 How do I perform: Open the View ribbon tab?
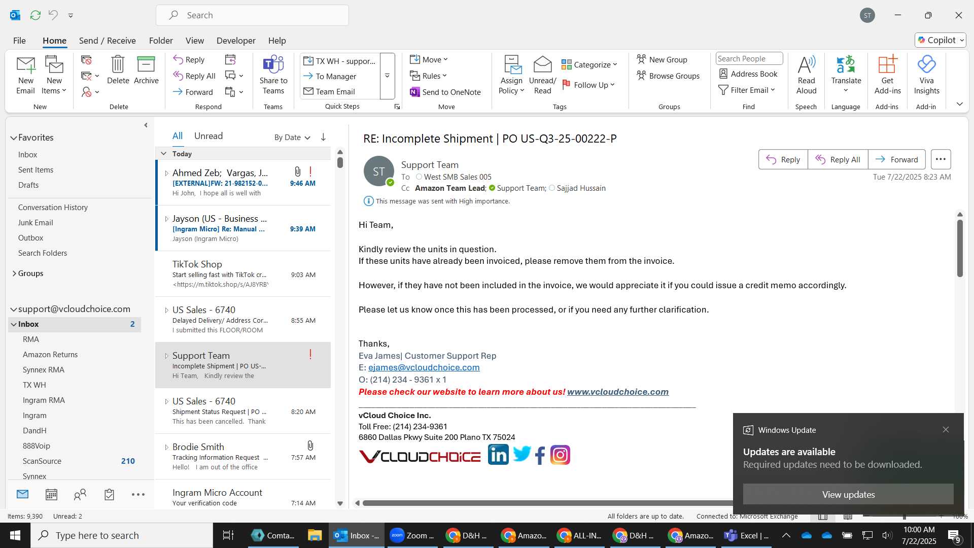click(195, 41)
